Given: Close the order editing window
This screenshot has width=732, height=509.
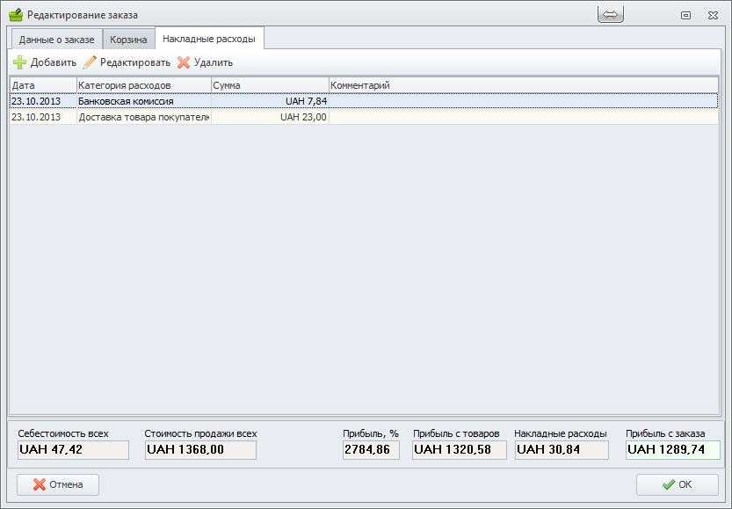Looking at the screenshot, I should pos(714,15).
